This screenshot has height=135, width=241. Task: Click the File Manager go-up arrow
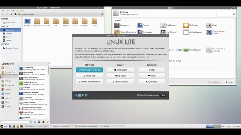[11, 14]
